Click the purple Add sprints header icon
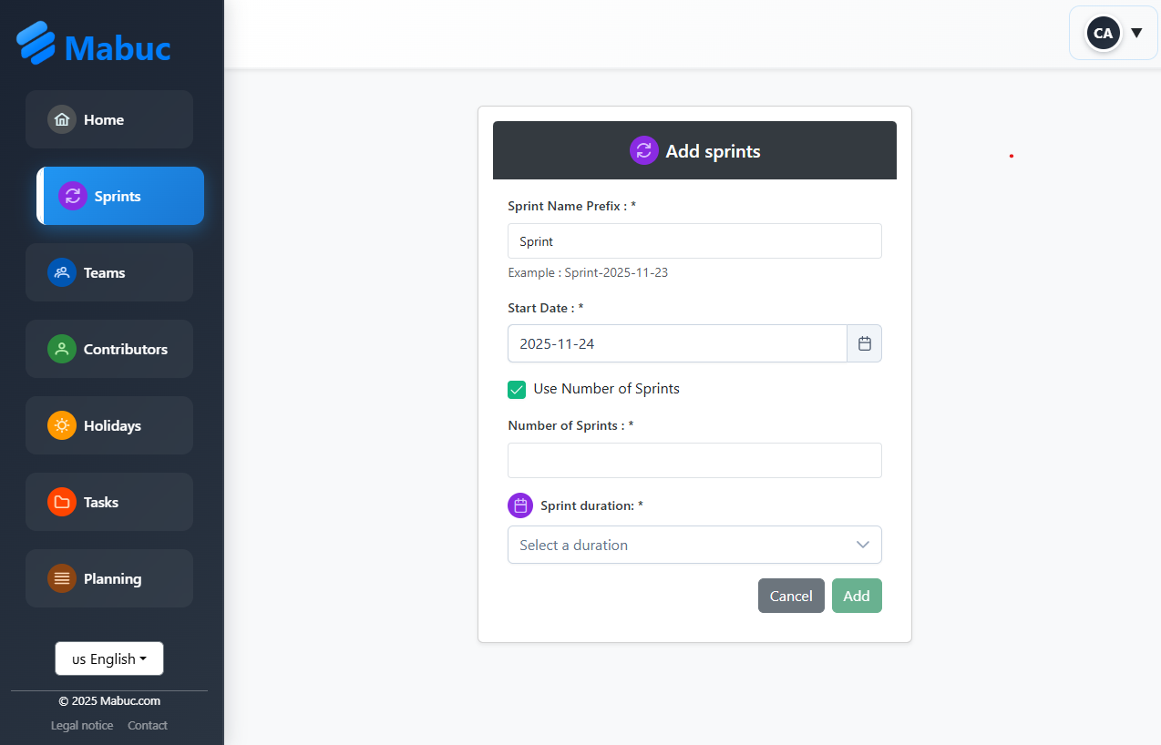Screen dimensions: 1161x745 (x=644, y=150)
